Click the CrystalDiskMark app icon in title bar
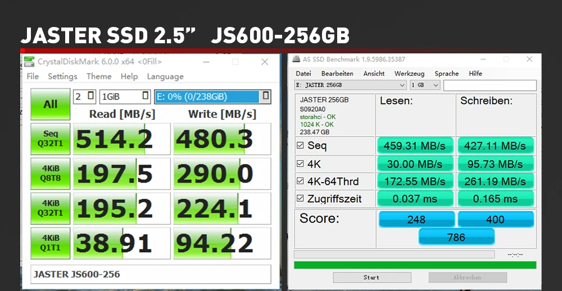Image resolution: width=562 pixels, height=291 pixels. point(29,62)
